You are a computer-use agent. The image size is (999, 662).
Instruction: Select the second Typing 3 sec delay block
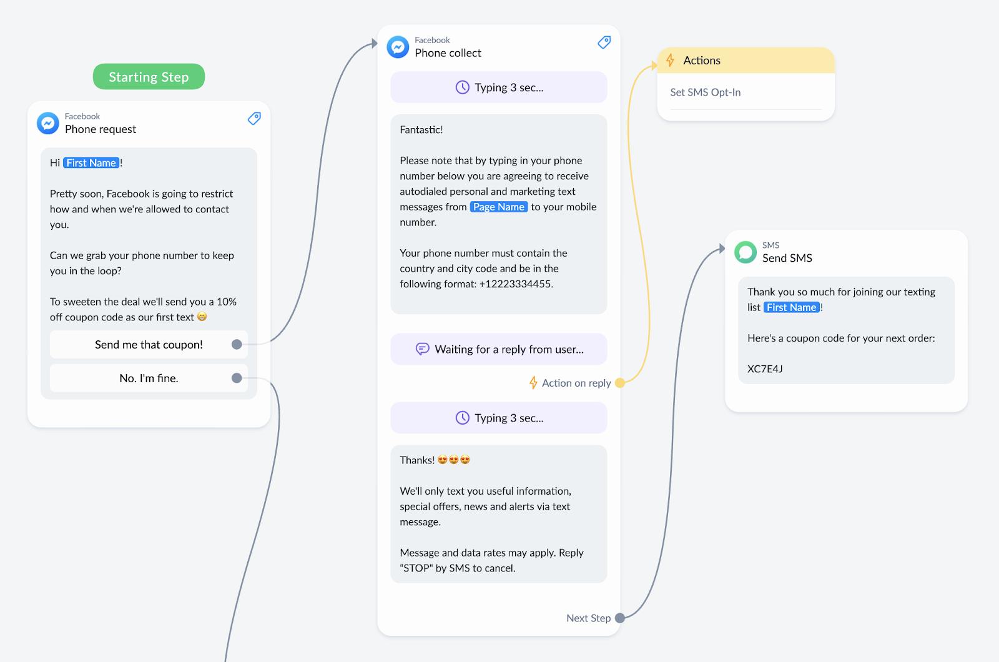[499, 418]
